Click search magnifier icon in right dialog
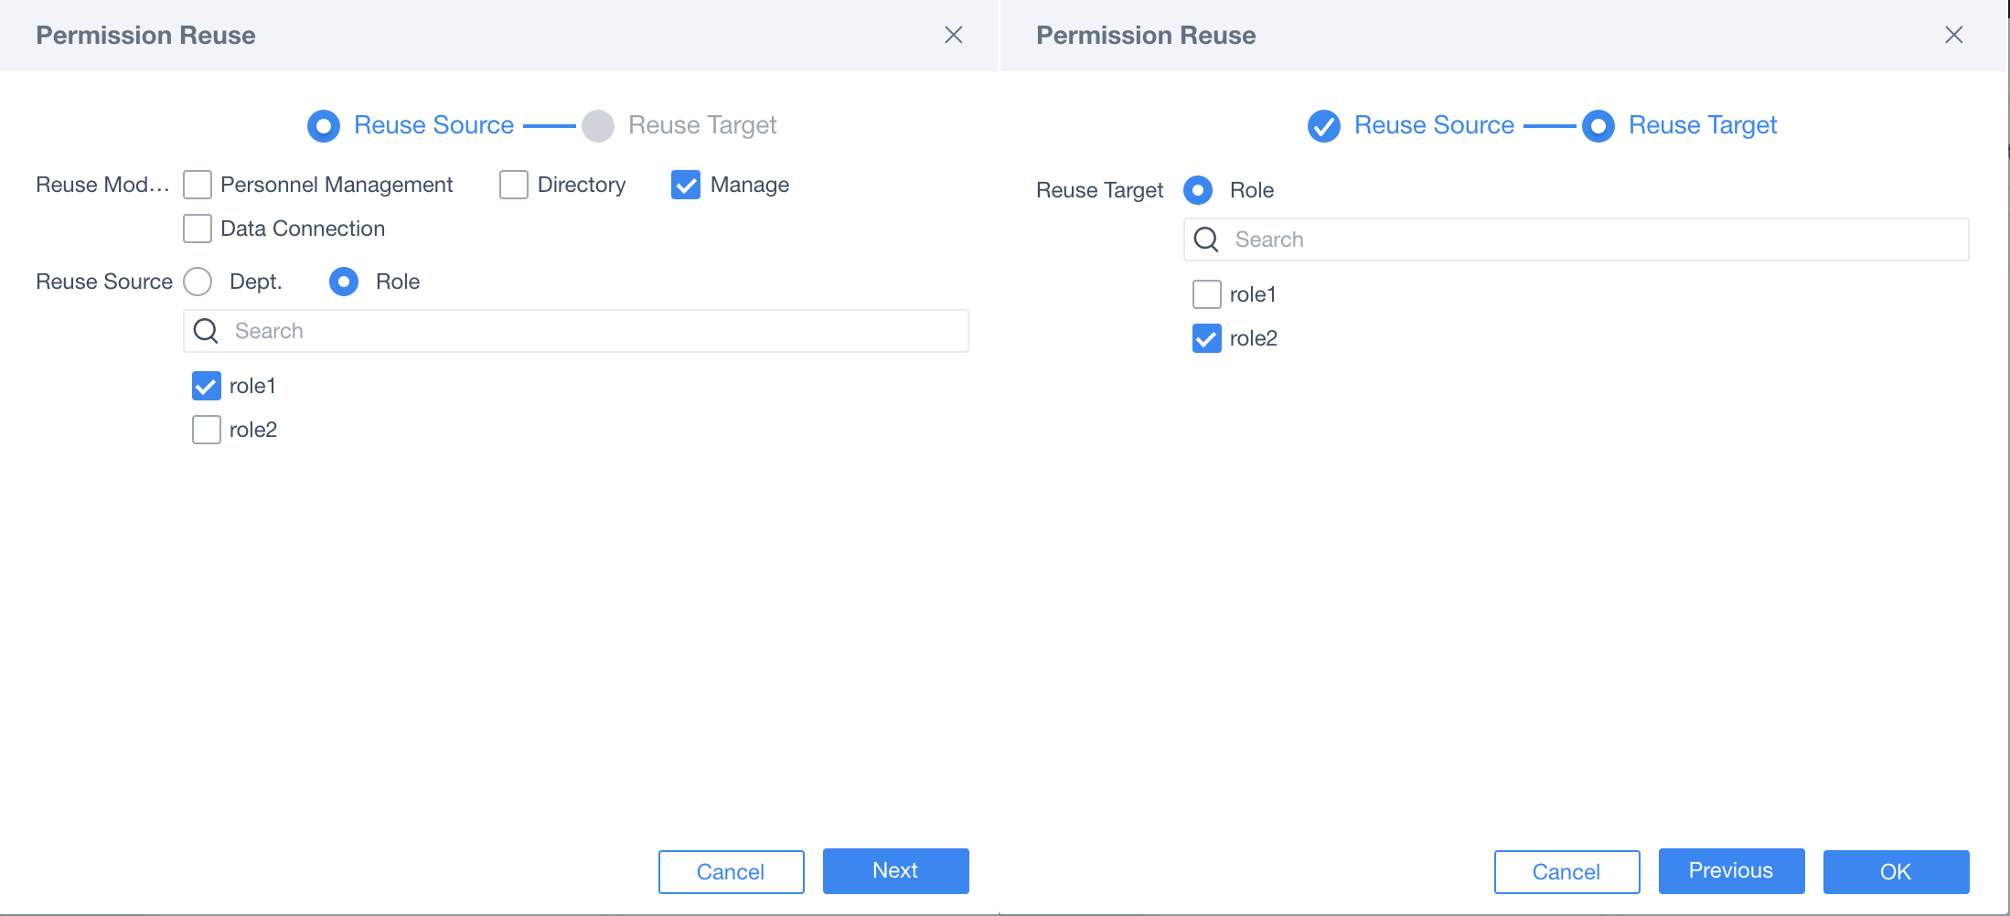The height and width of the screenshot is (916, 2010). tap(1207, 240)
